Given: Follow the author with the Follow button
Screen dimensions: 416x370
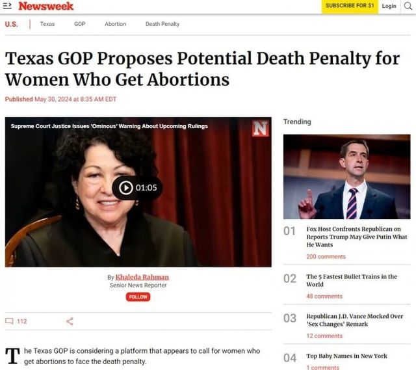Looking at the screenshot, I should click(x=138, y=297).
